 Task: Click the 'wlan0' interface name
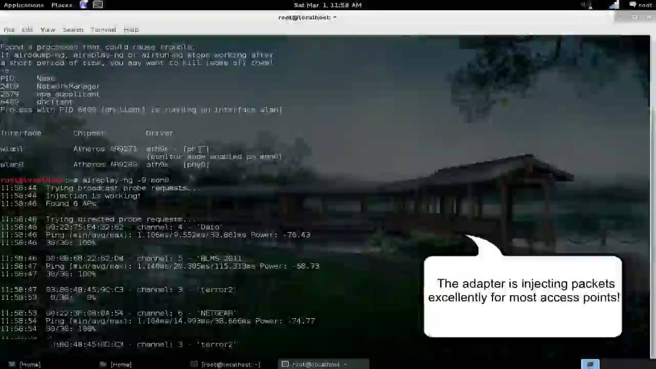click(x=12, y=165)
